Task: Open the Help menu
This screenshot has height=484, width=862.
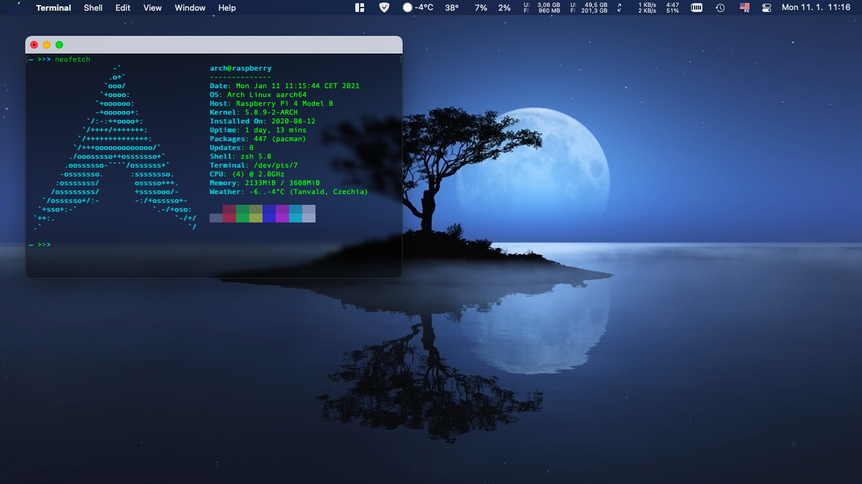Action: pyautogui.click(x=227, y=8)
